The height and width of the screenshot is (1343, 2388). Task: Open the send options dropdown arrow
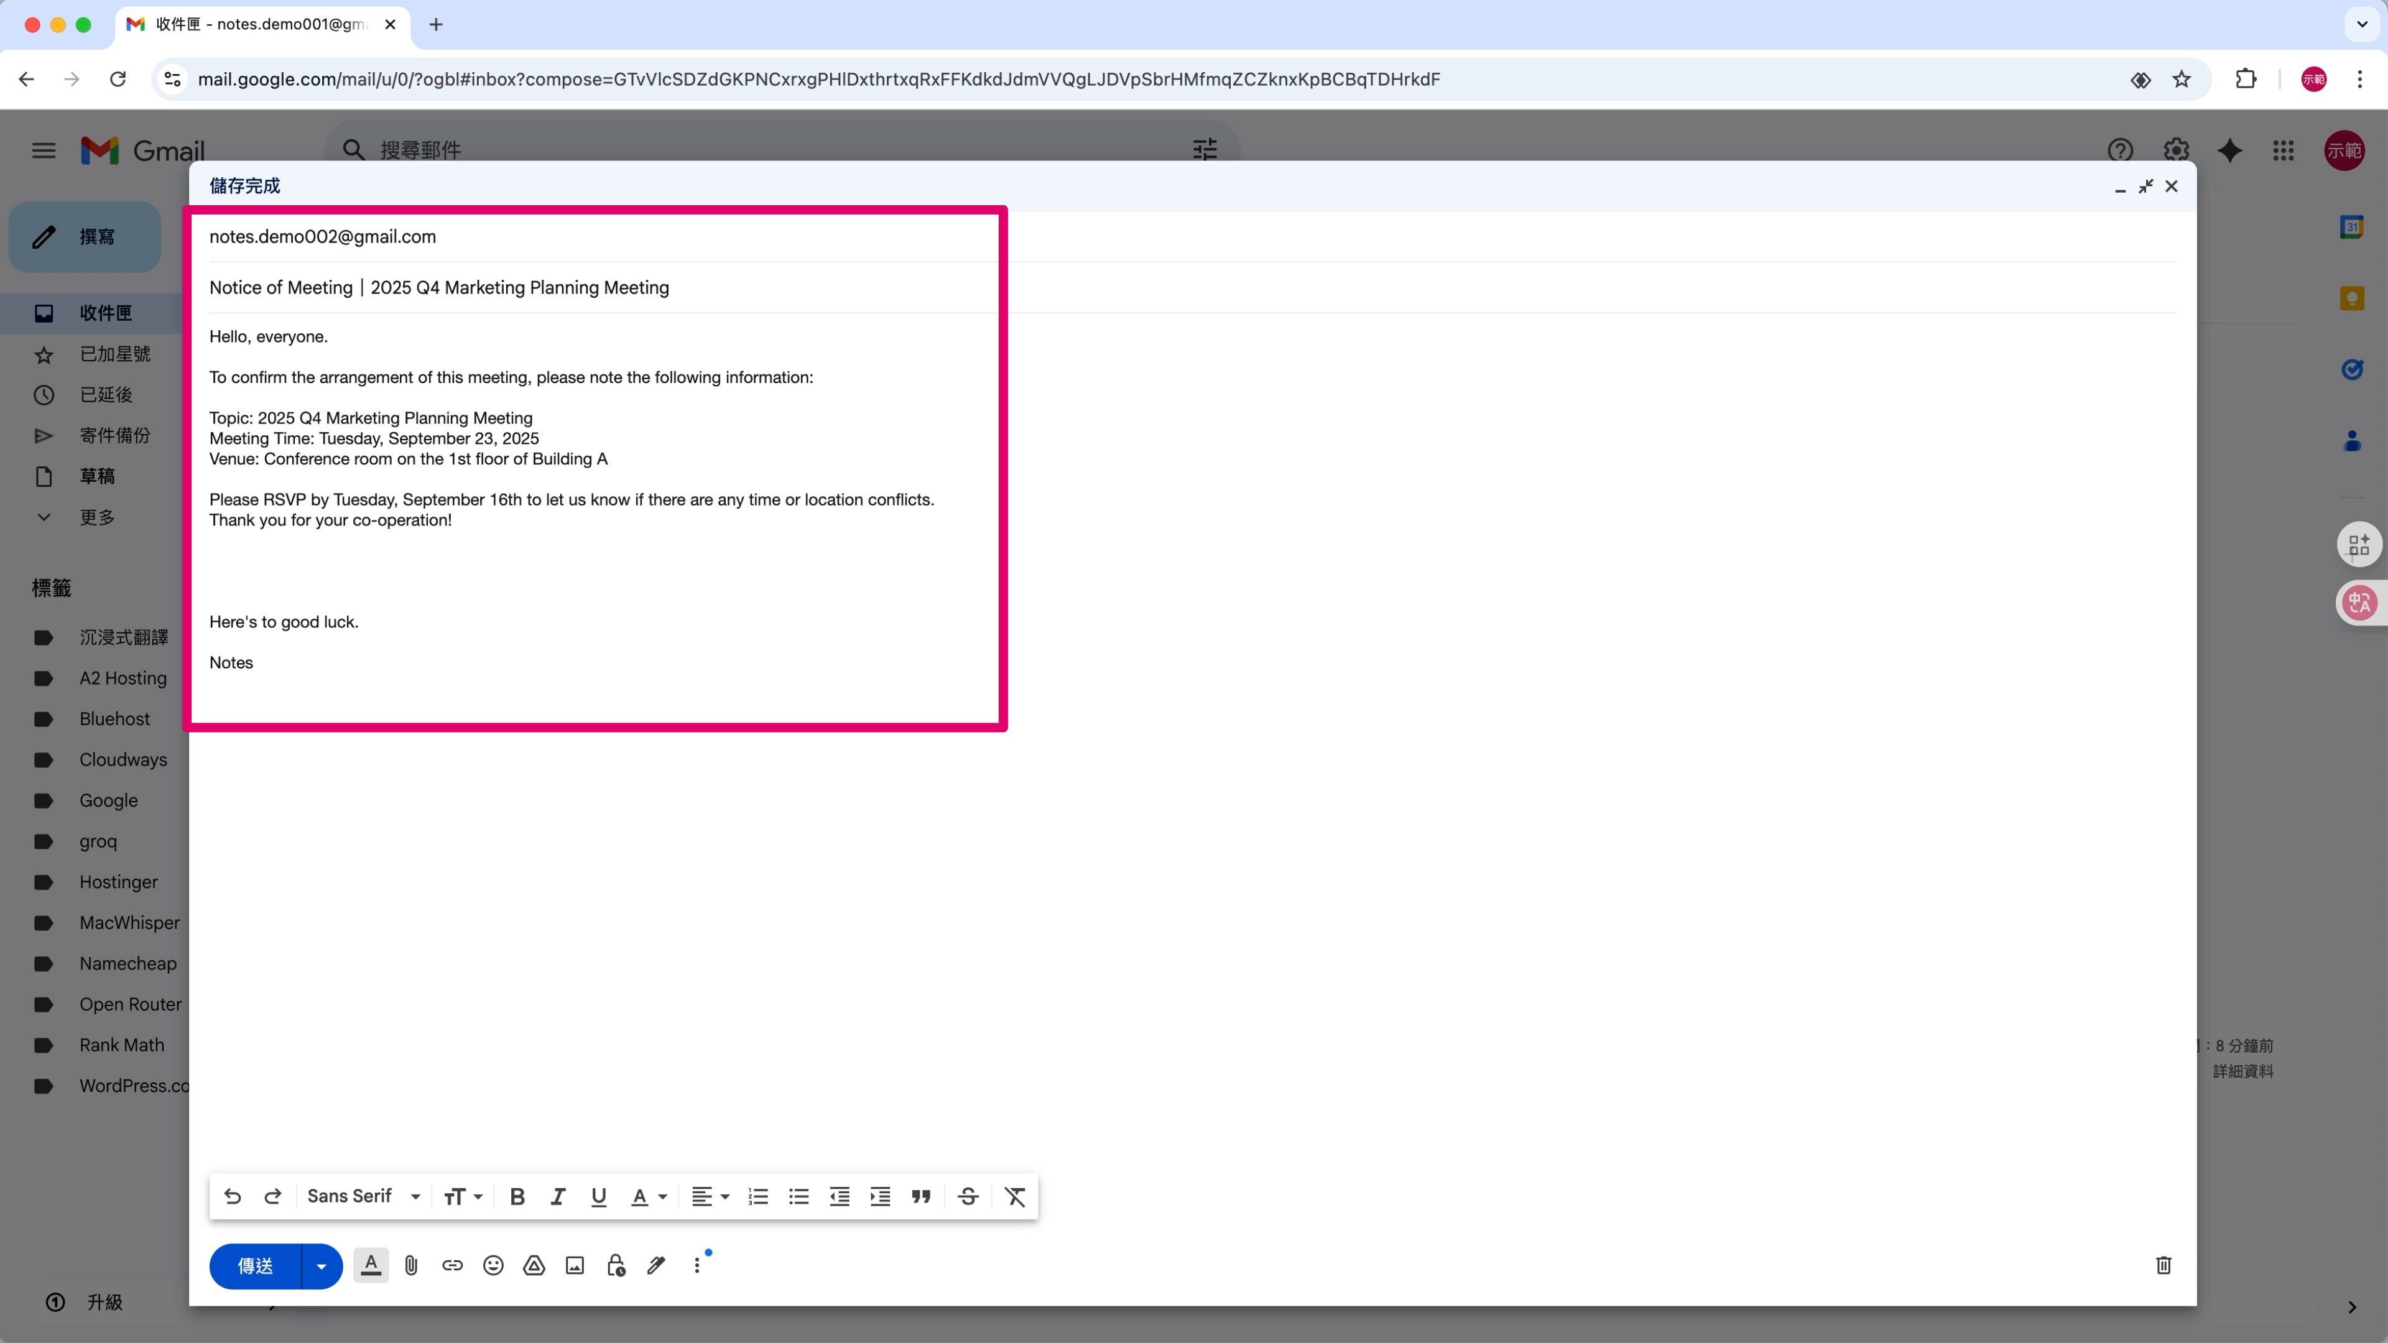pos(322,1266)
